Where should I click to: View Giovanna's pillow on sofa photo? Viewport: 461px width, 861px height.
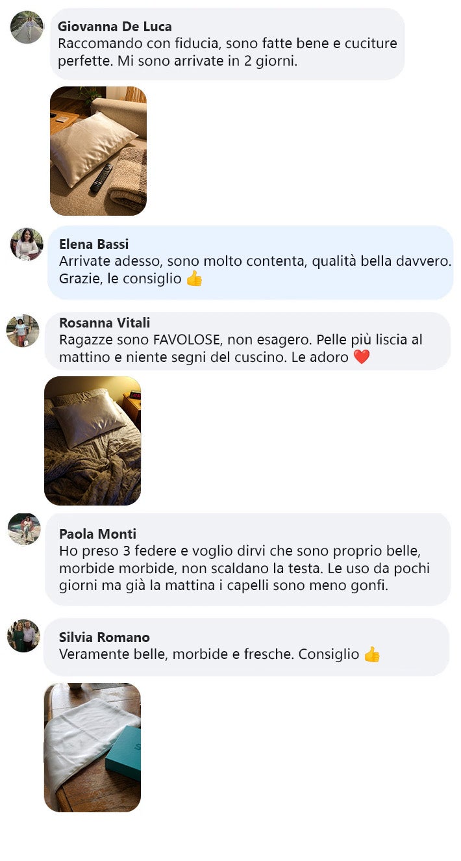click(98, 151)
